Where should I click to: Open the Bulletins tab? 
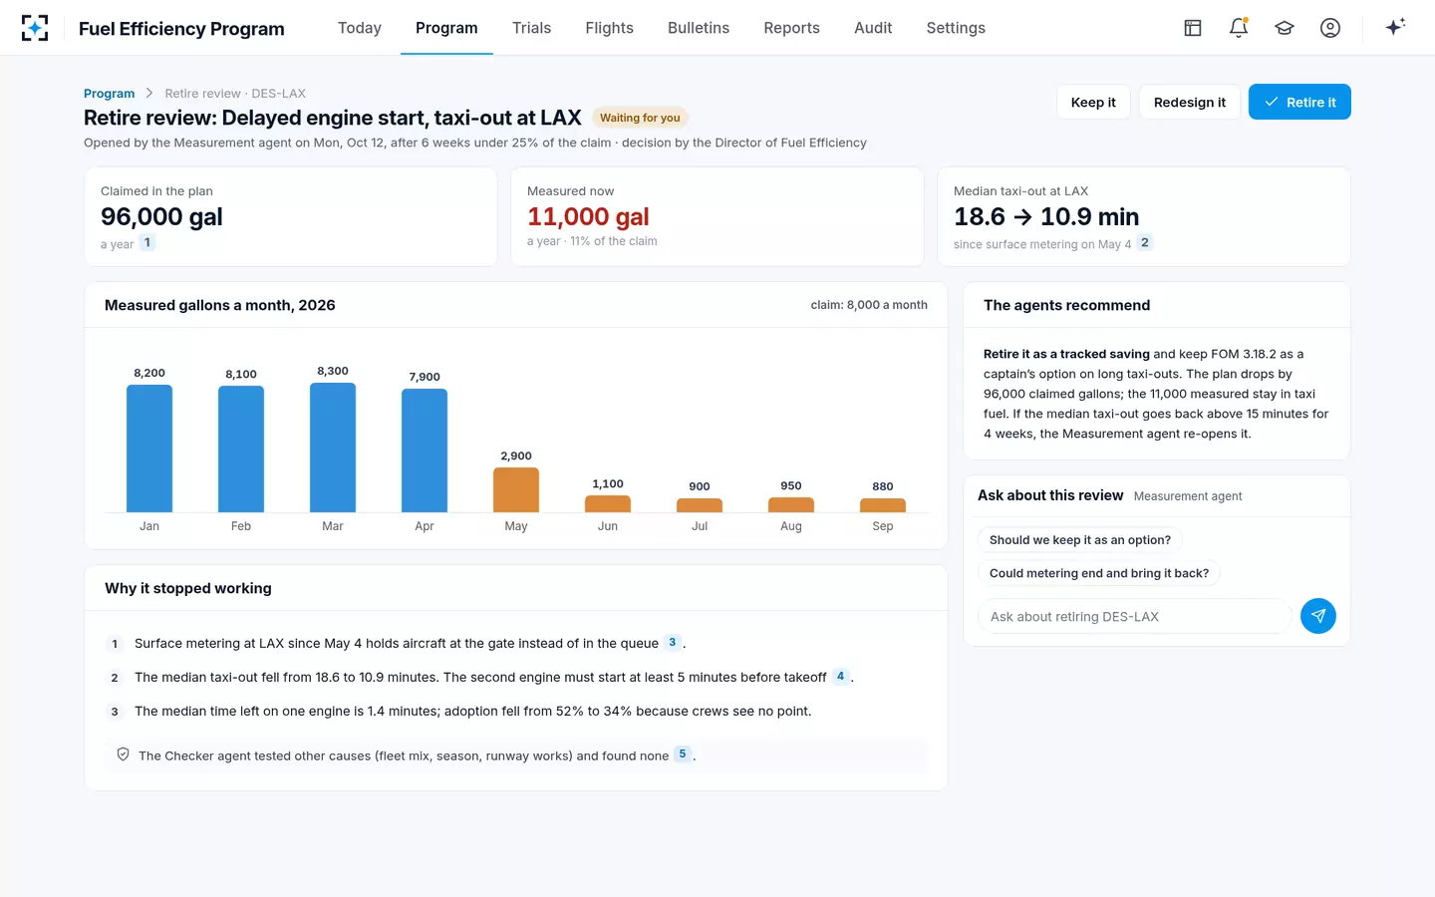click(x=699, y=28)
